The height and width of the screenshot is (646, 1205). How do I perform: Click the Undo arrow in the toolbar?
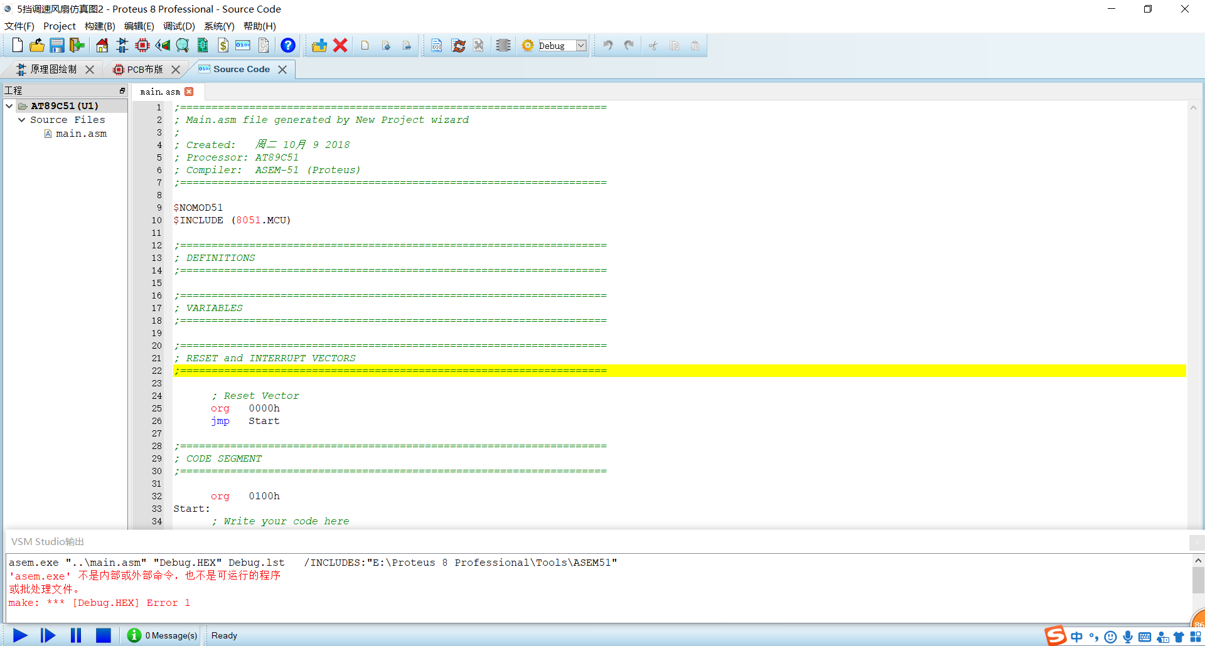(x=608, y=45)
